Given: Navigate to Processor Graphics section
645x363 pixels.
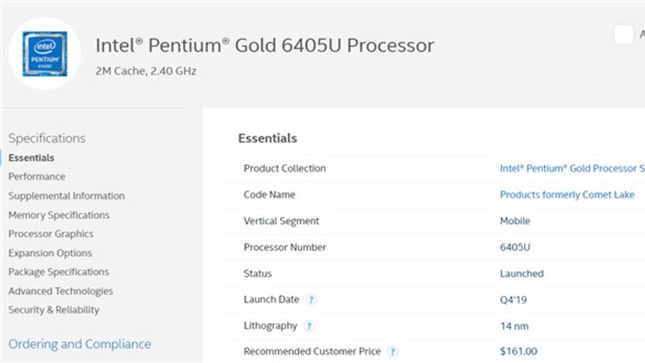Looking at the screenshot, I should click(51, 234).
